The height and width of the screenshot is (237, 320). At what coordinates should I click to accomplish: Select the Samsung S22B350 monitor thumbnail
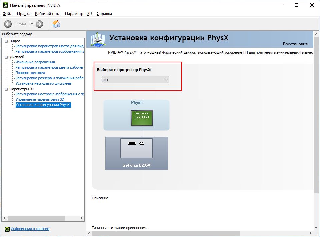(x=142, y=118)
